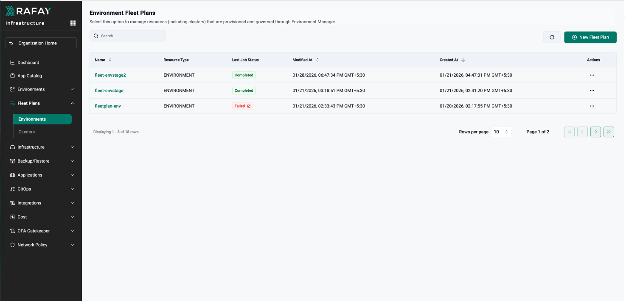Click the refresh icon above the table
Viewport: 626px width, 301px height.
552,37
